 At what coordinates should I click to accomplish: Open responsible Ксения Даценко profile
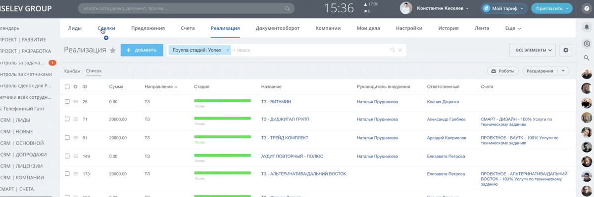tap(443, 101)
